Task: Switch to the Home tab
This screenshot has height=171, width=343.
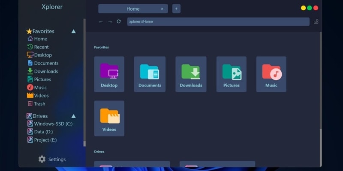Action: (x=133, y=9)
